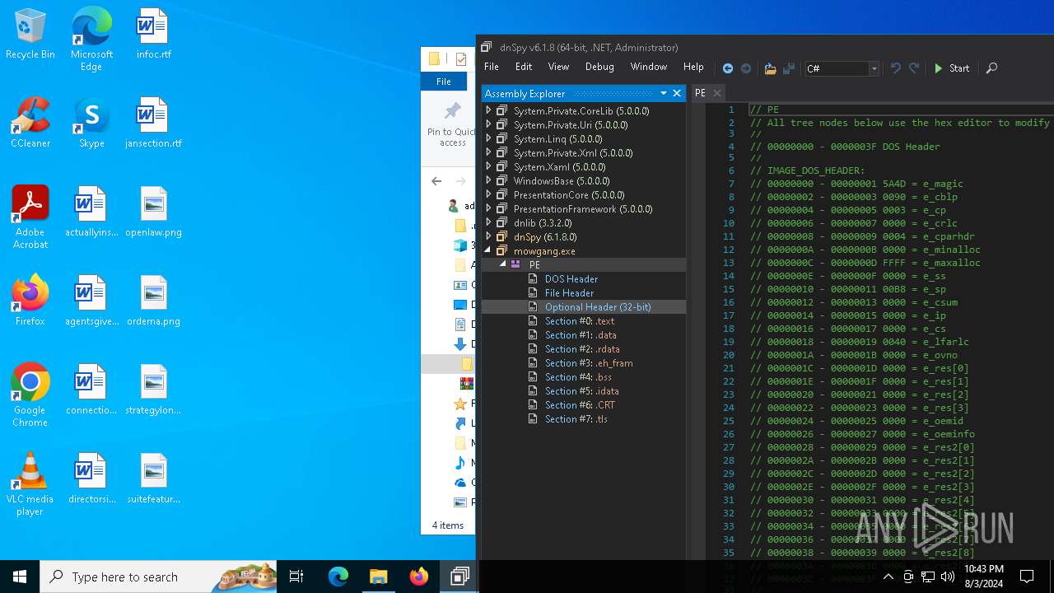Click the dnlib (3.3.2.0) assembly icon
1054x593 pixels.
tap(501, 222)
